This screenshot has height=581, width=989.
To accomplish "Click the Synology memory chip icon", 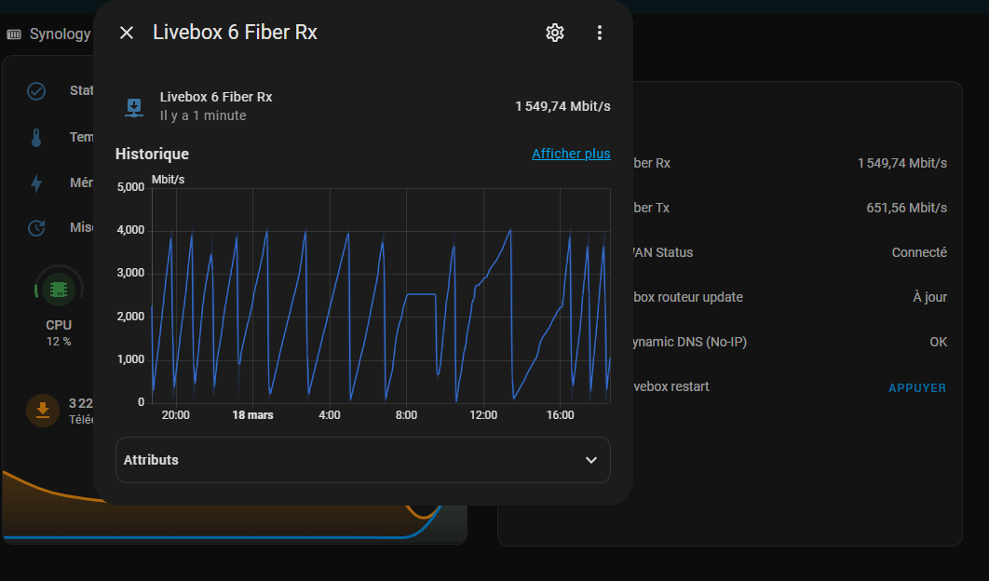I will click(14, 34).
